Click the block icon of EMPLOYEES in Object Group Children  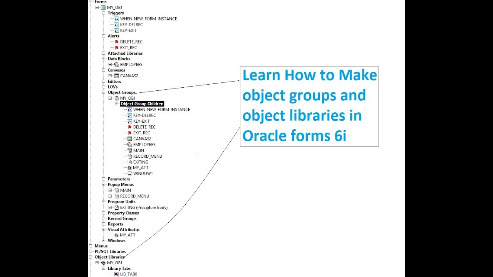130,145
